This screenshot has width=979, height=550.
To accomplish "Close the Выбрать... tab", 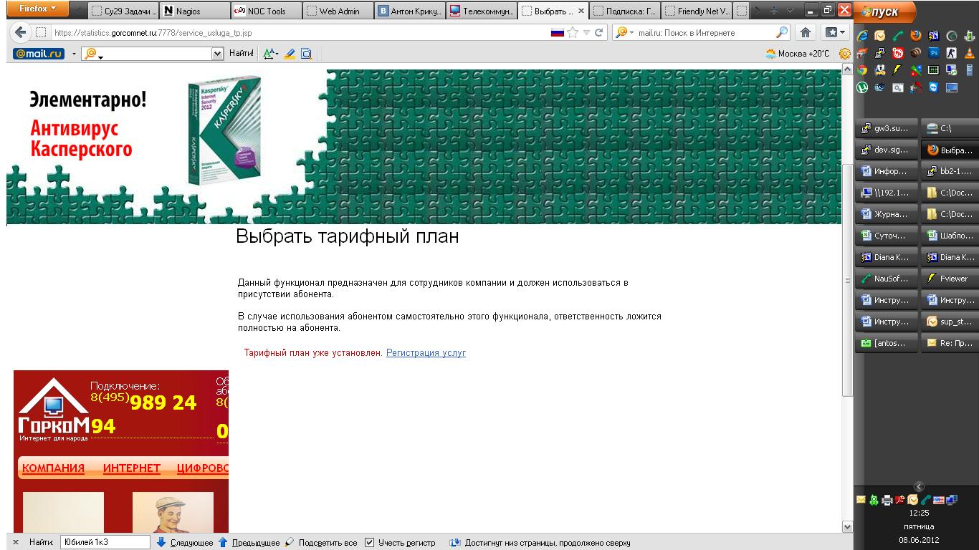I will point(580,11).
